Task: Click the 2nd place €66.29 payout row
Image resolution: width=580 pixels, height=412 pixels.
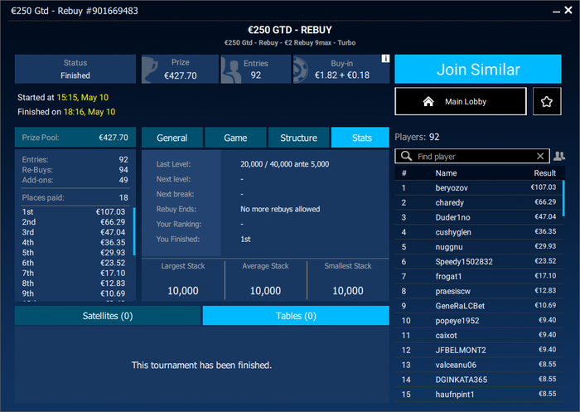Action: (74, 222)
